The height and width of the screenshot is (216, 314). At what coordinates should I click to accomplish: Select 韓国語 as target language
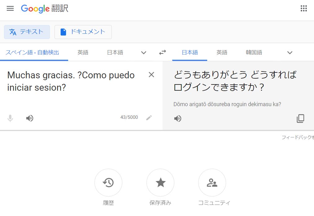[254, 52]
